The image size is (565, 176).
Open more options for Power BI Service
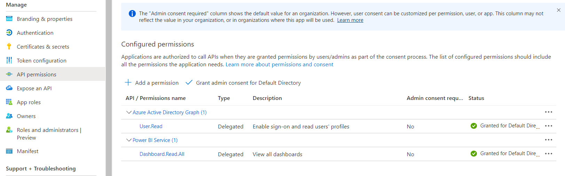click(549, 140)
